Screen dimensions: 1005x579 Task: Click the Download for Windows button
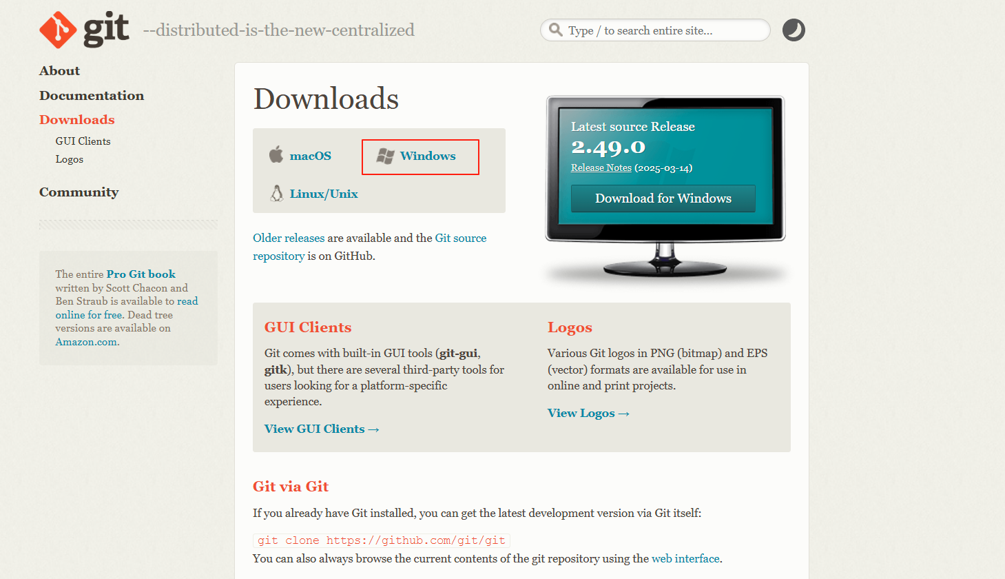click(x=663, y=199)
